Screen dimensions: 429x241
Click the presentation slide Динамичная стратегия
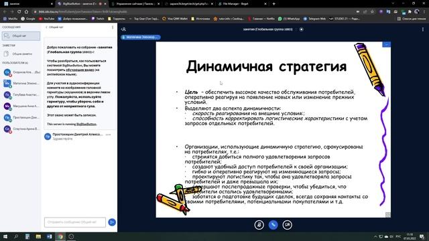click(273, 129)
